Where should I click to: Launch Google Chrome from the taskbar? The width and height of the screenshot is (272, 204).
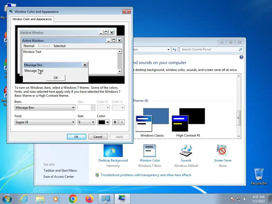[73, 199]
